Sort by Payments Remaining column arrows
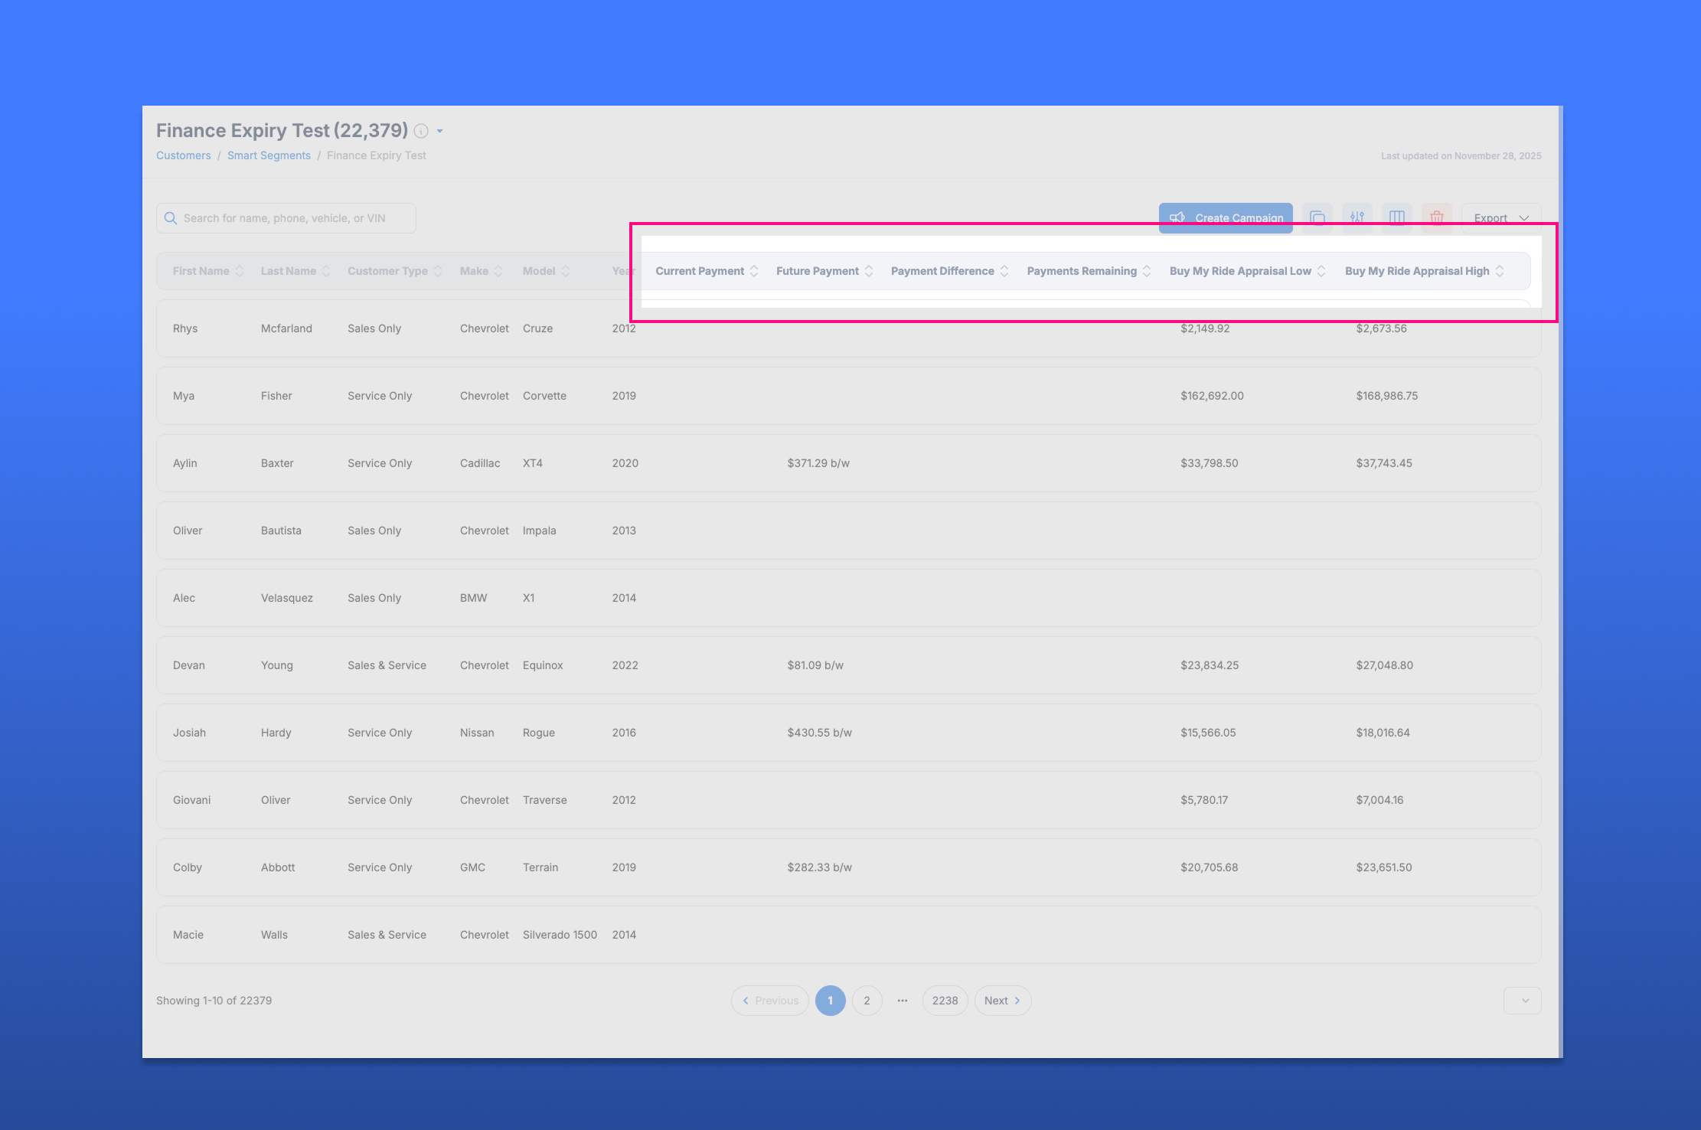 pos(1147,271)
